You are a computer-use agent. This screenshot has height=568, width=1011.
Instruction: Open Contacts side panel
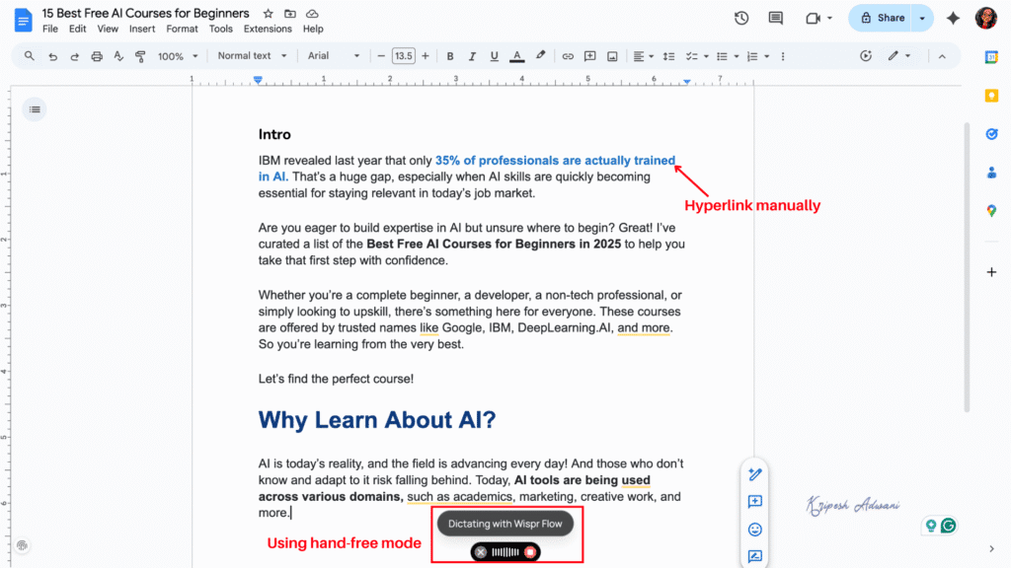coord(991,173)
